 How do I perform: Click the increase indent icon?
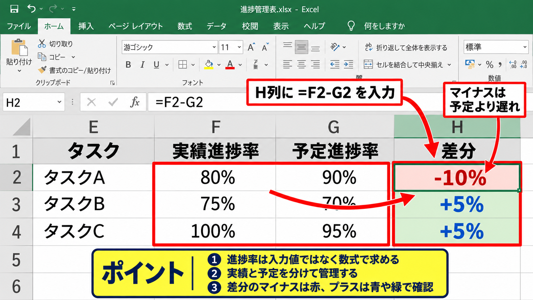click(348, 65)
